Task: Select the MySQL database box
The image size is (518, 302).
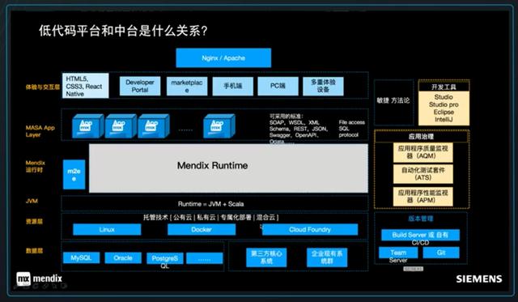Action: coord(81,257)
